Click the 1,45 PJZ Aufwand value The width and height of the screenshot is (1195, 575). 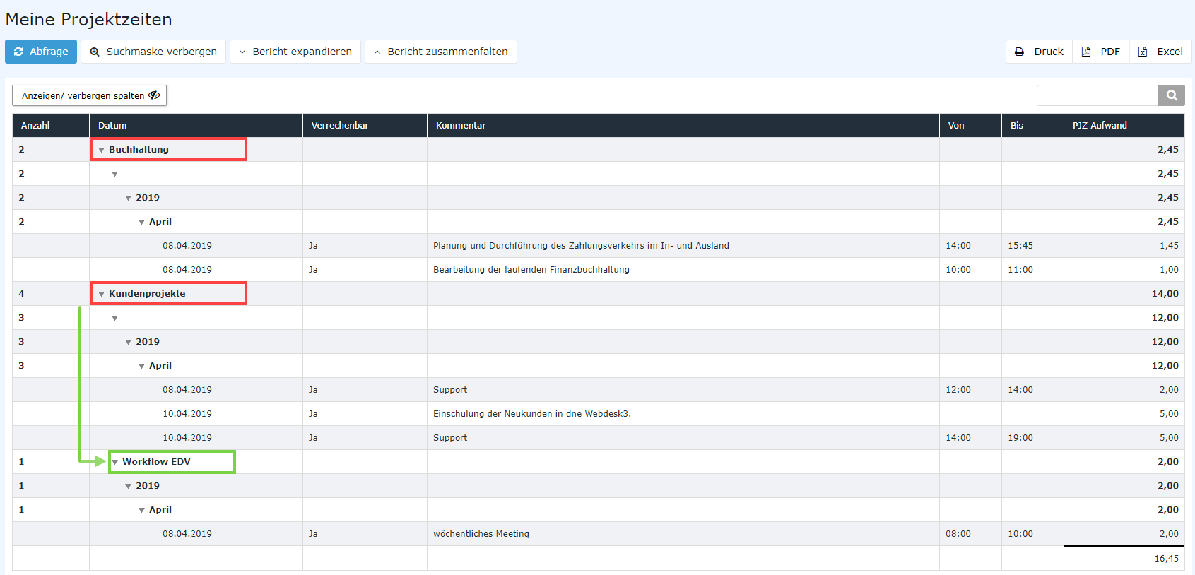pos(1169,246)
